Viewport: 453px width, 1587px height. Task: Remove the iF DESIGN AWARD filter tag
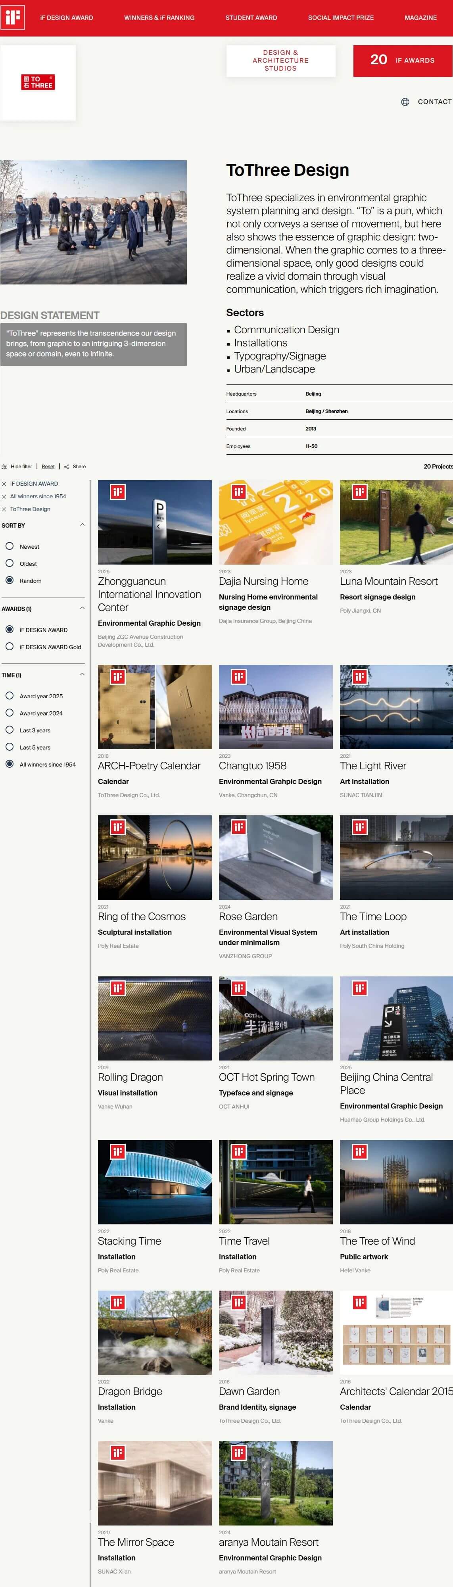[4, 484]
